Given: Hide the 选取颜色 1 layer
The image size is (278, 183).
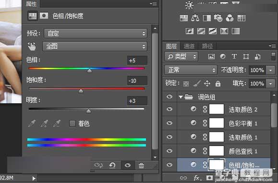Looking at the screenshot, I should [169, 137].
